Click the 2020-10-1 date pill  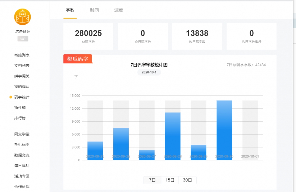pyautogui.click(x=149, y=72)
